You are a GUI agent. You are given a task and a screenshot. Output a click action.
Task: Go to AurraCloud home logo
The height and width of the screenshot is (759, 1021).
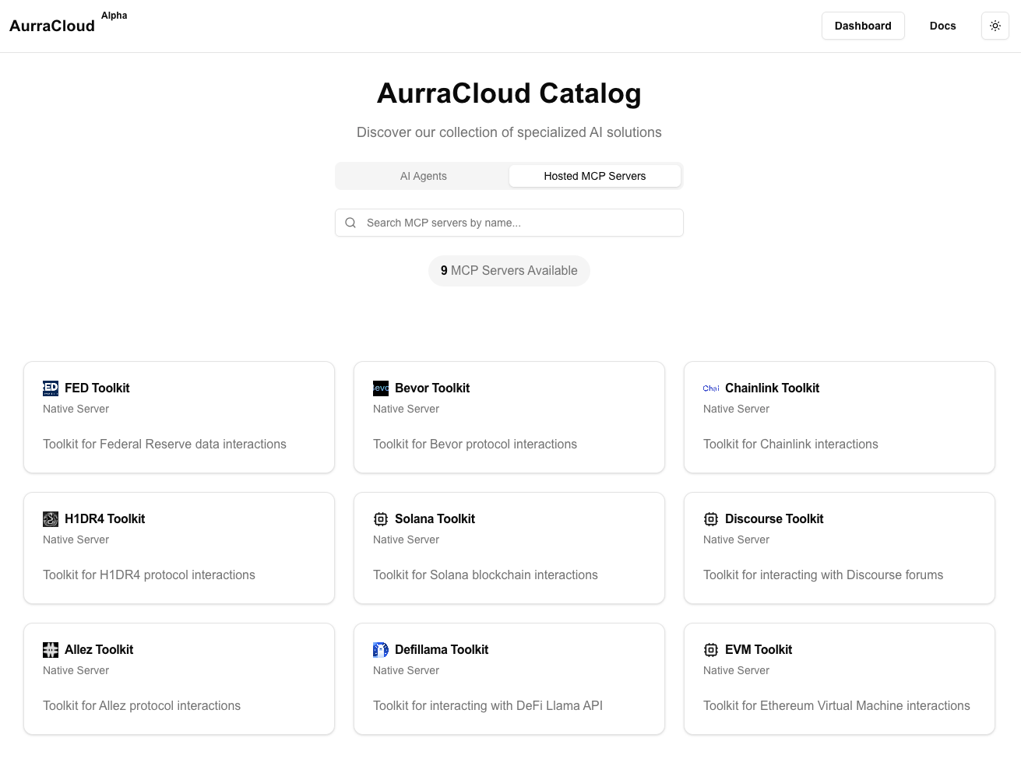tap(52, 26)
